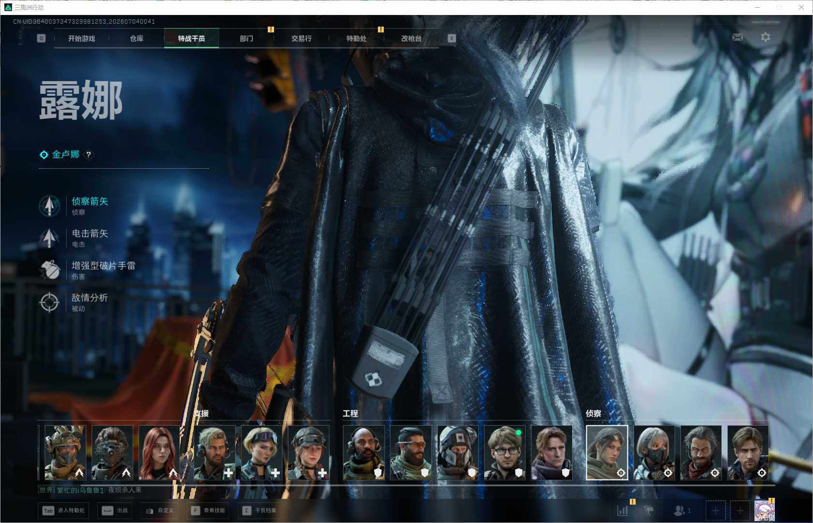Select the 敌情分析 passive skill icon

click(x=49, y=302)
